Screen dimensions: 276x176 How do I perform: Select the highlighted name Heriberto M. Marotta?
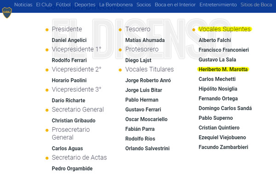[x=223, y=69]
